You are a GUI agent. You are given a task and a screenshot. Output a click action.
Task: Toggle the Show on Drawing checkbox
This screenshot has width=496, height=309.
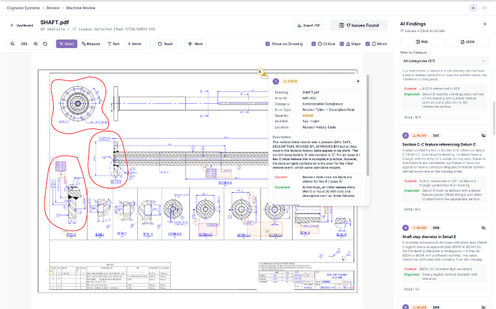click(268, 44)
